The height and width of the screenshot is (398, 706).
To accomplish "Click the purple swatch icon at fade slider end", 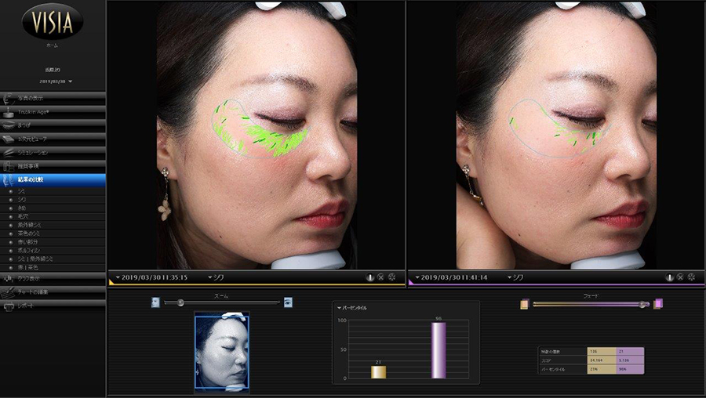I will point(658,304).
